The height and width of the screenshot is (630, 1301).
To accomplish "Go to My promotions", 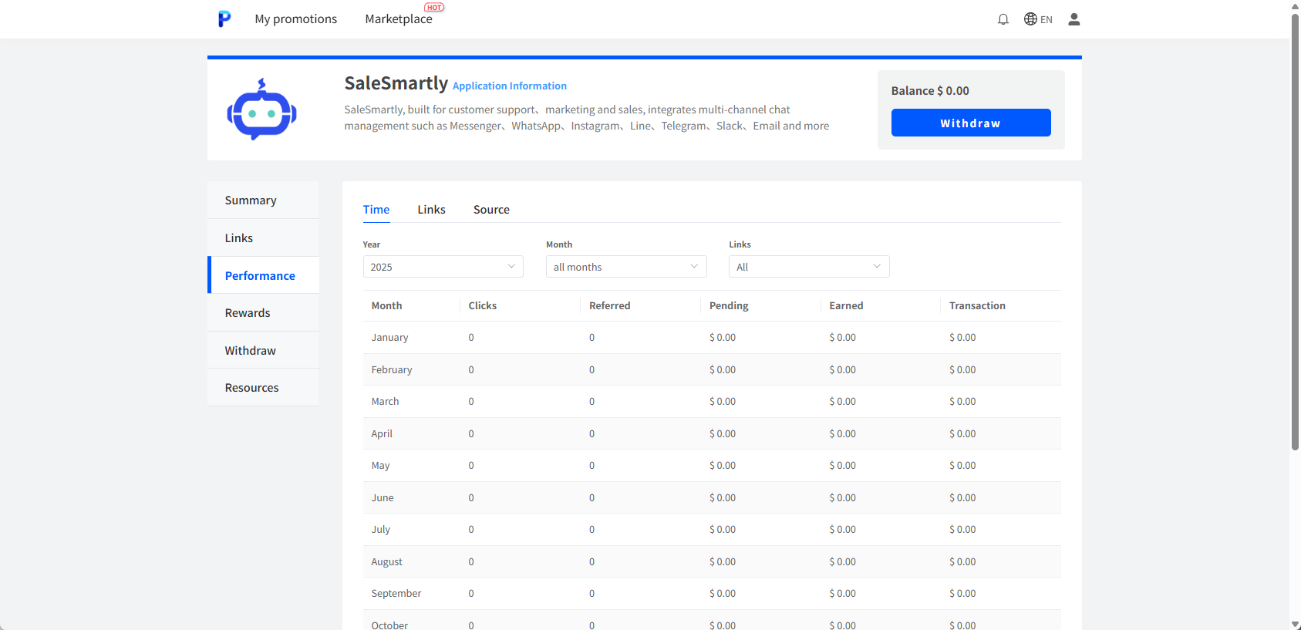I will coord(295,19).
